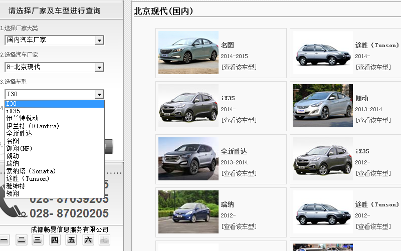Pick 全新胜达 in the model dropdown list

(55, 134)
